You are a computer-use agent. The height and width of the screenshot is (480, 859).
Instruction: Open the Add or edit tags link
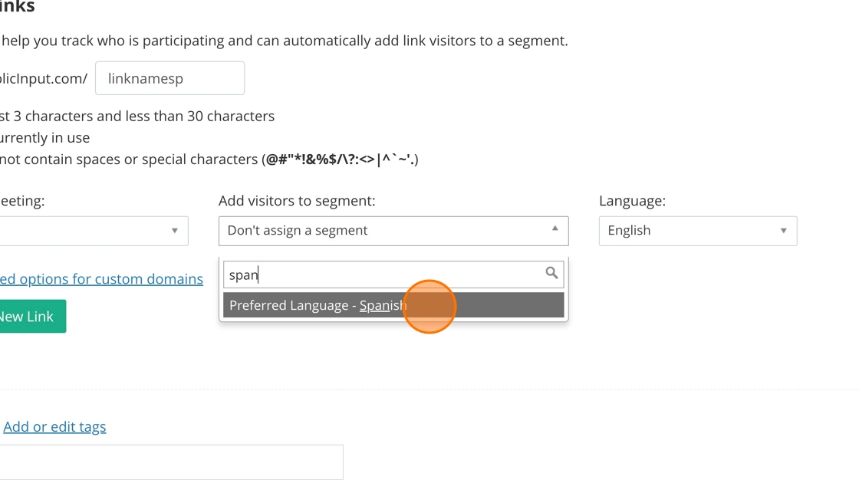54,427
